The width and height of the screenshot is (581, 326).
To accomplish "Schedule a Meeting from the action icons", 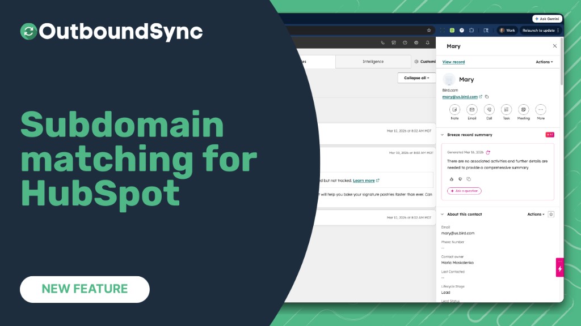I will 523,109.
